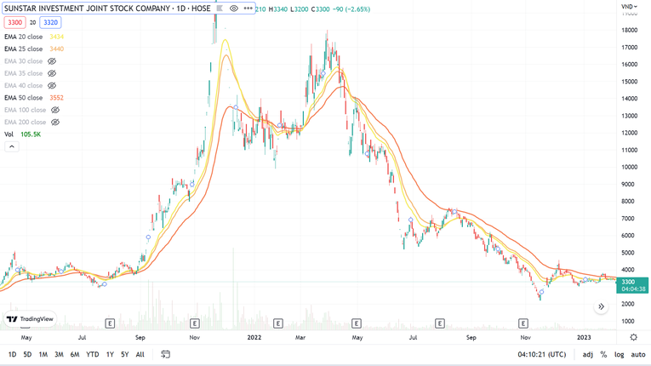Select the EMA 20 close legend
The width and height of the screenshot is (651, 366).
coord(23,37)
